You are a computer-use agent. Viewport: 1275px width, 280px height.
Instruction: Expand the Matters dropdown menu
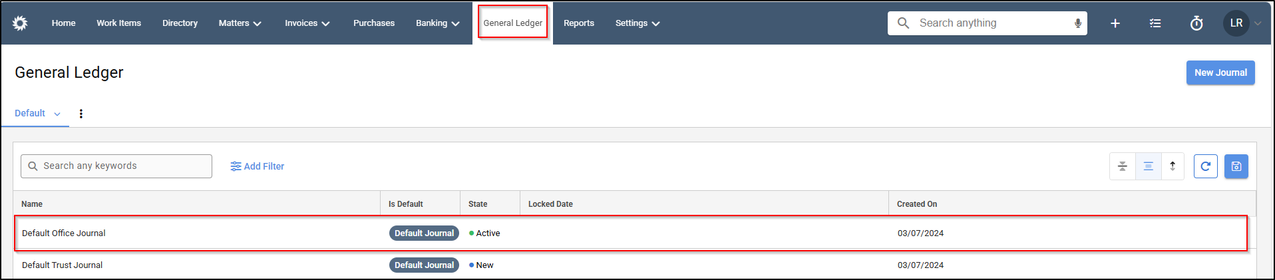[x=240, y=23]
